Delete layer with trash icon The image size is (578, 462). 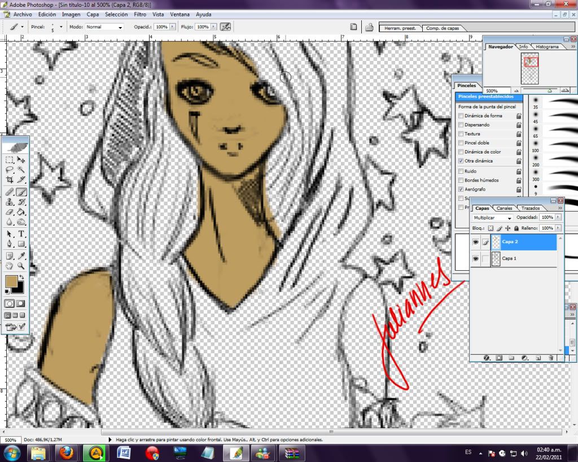tap(551, 358)
